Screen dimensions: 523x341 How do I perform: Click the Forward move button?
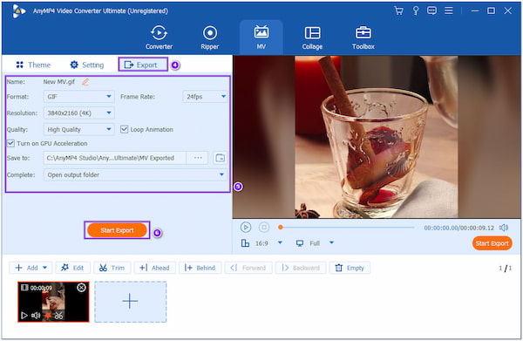(x=248, y=268)
